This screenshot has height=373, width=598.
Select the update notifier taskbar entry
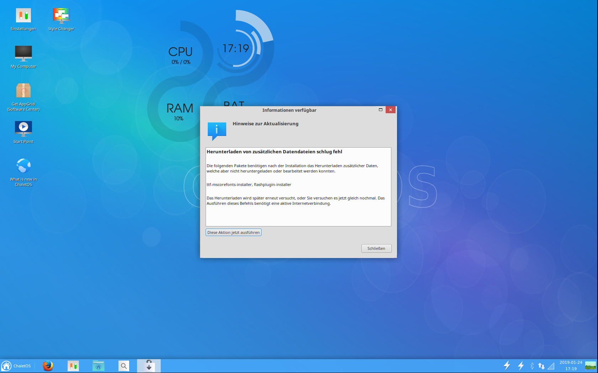click(149, 366)
